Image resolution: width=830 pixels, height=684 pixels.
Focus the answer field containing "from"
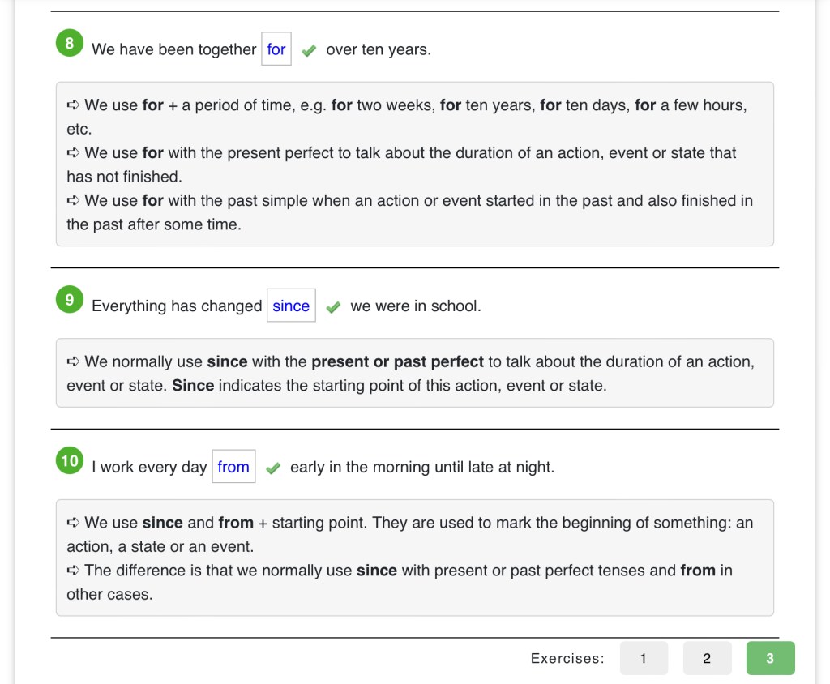coord(233,467)
